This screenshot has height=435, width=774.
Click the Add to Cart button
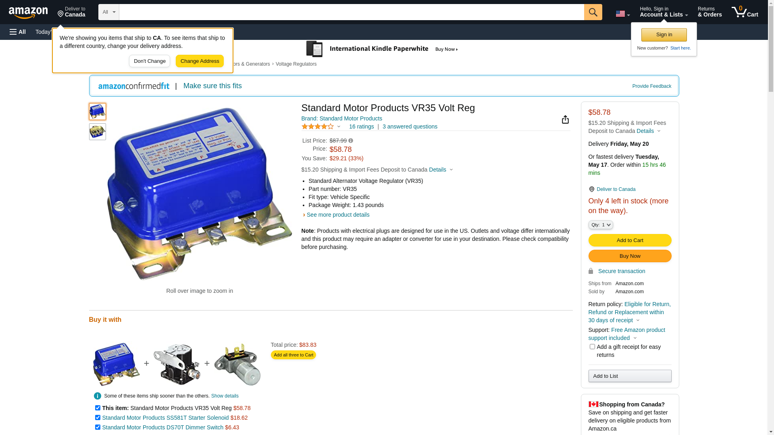630,240
